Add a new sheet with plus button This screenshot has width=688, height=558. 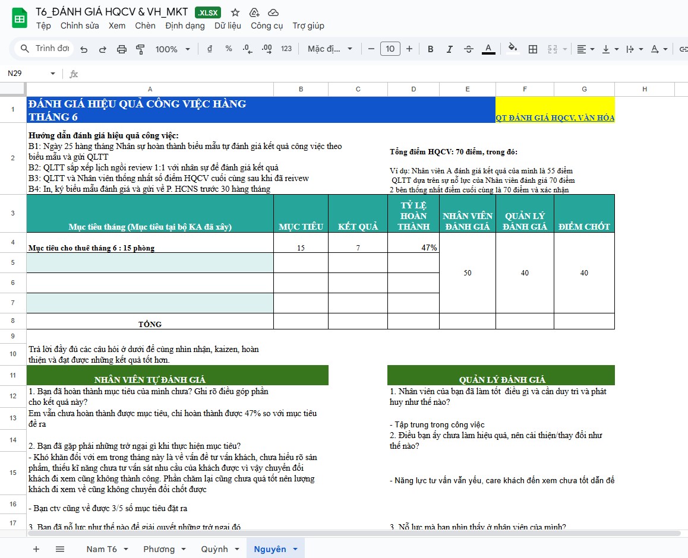click(x=36, y=549)
